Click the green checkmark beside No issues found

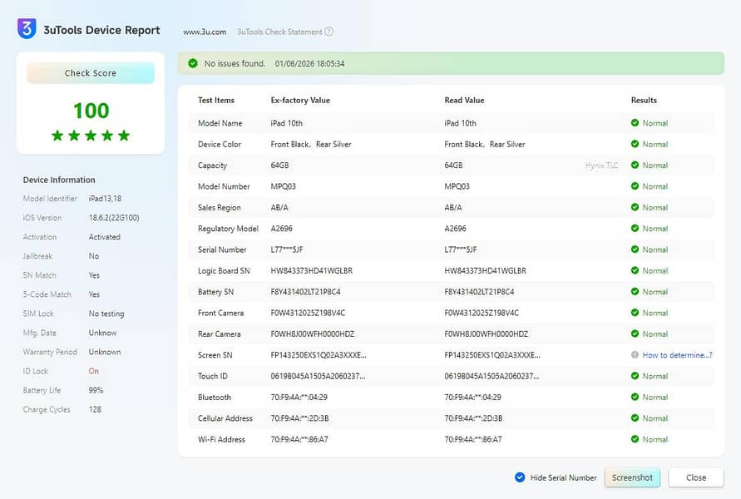[x=193, y=63]
